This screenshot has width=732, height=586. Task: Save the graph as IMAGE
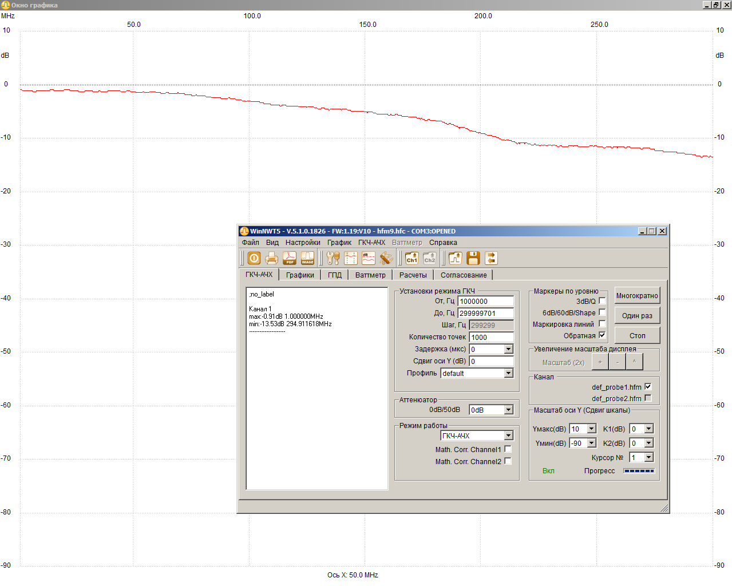(307, 259)
